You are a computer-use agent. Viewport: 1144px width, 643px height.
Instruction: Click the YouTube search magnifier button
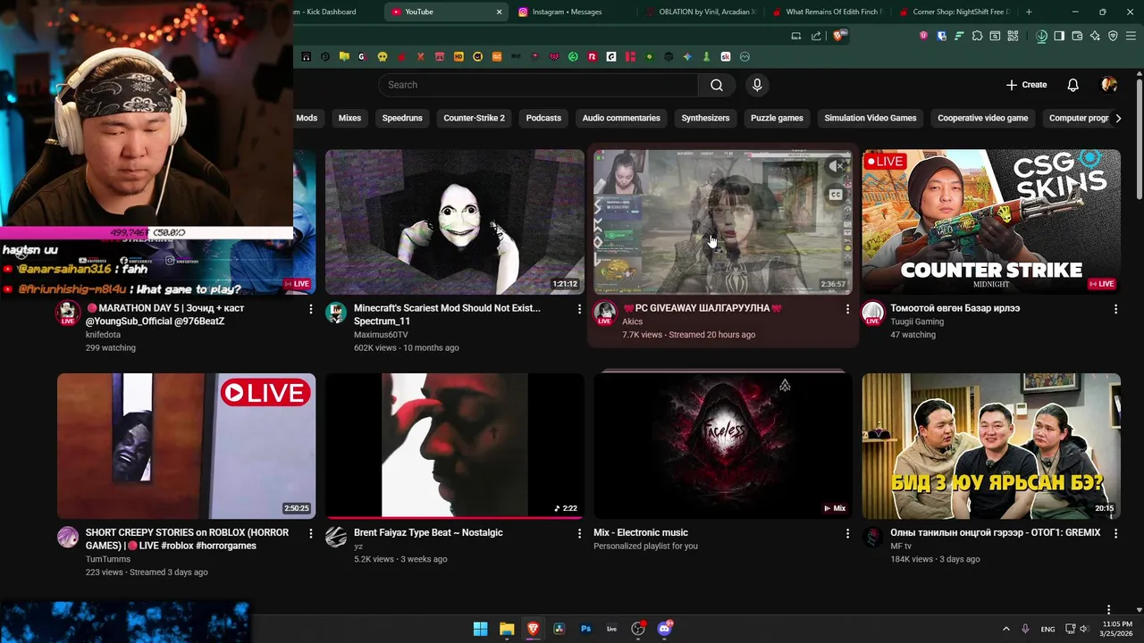click(717, 85)
